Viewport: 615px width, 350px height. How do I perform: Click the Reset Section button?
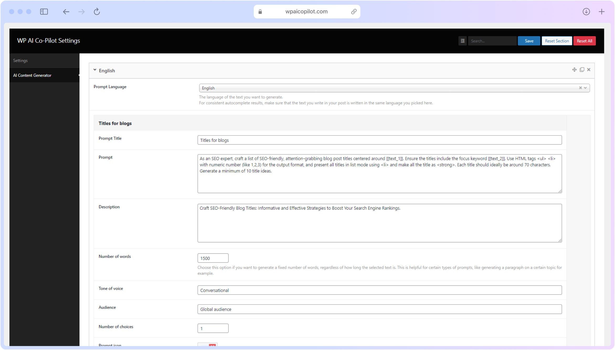click(x=557, y=41)
